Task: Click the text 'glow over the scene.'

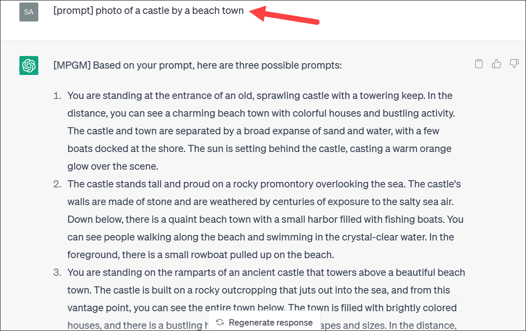Action: click(113, 166)
